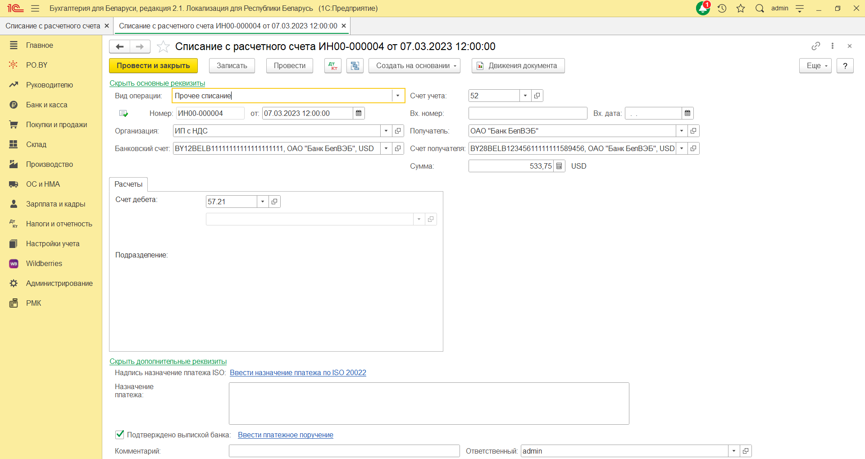Expand the 'Вид операции' dropdown
Screen dimensions: 865x459
click(397, 96)
